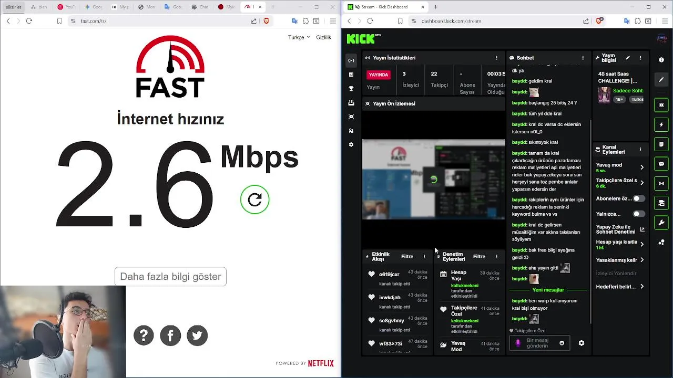Click the chat bubble icon on the right toolbar
The width and height of the screenshot is (673, 378).
click(x=661, y=164)
